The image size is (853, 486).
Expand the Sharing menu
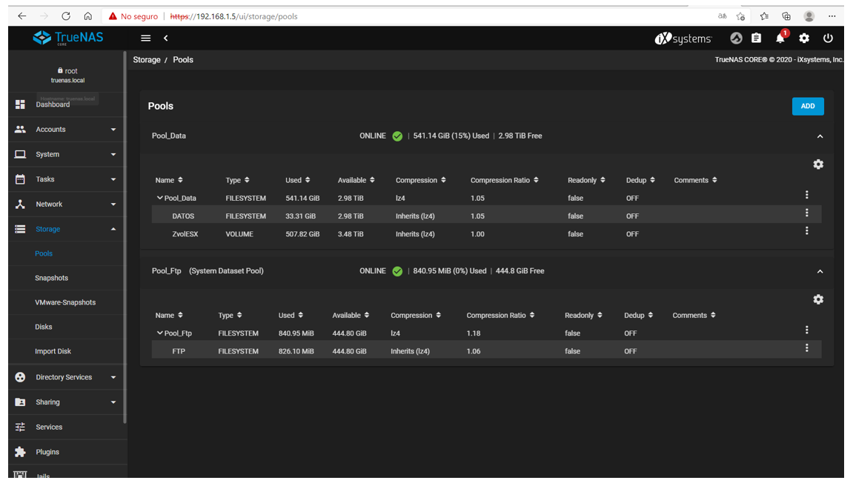pos(67,402)
